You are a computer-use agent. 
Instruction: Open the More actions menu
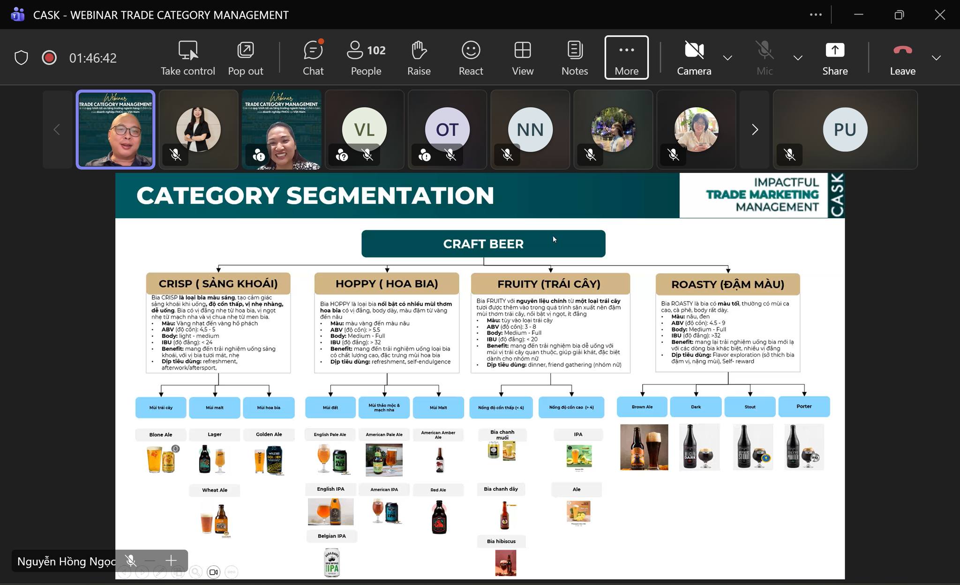(626, 58)
